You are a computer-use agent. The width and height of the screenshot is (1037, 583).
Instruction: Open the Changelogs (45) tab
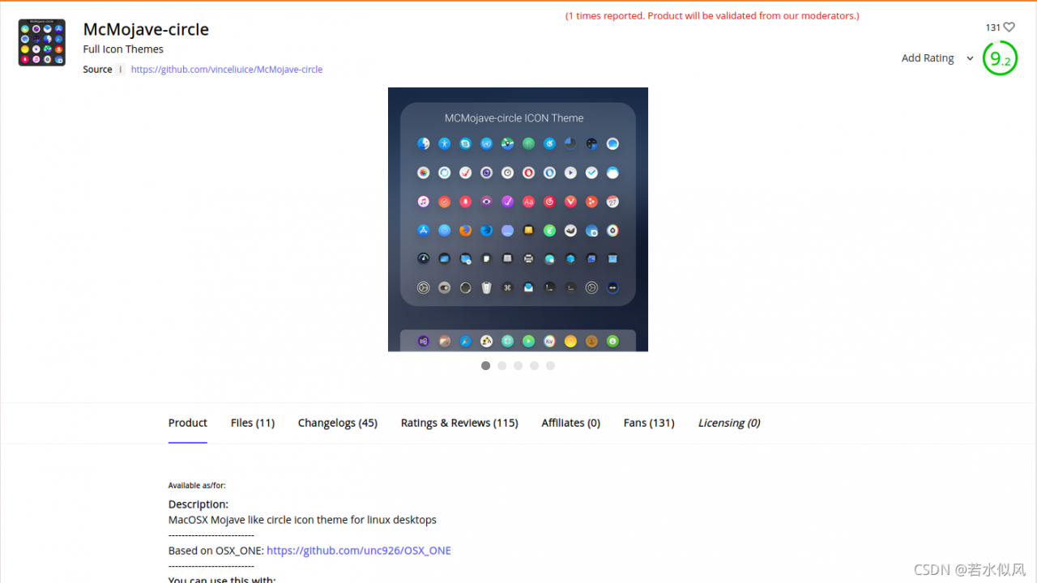coord(338,423)
